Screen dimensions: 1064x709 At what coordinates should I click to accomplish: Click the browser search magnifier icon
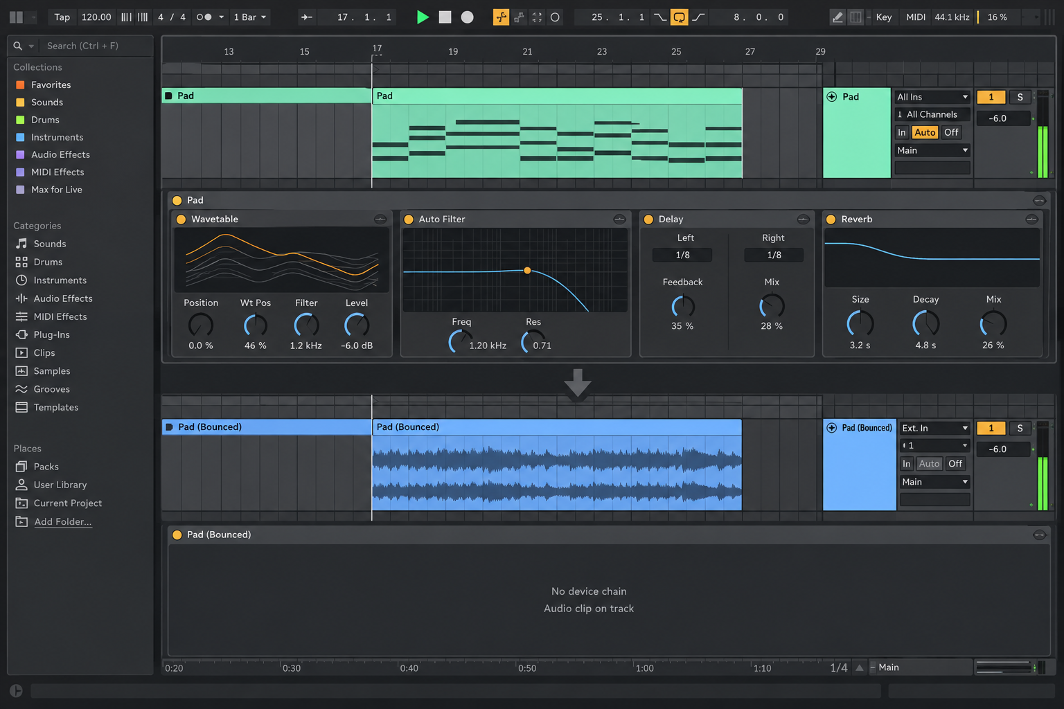(x=18, y=46)
